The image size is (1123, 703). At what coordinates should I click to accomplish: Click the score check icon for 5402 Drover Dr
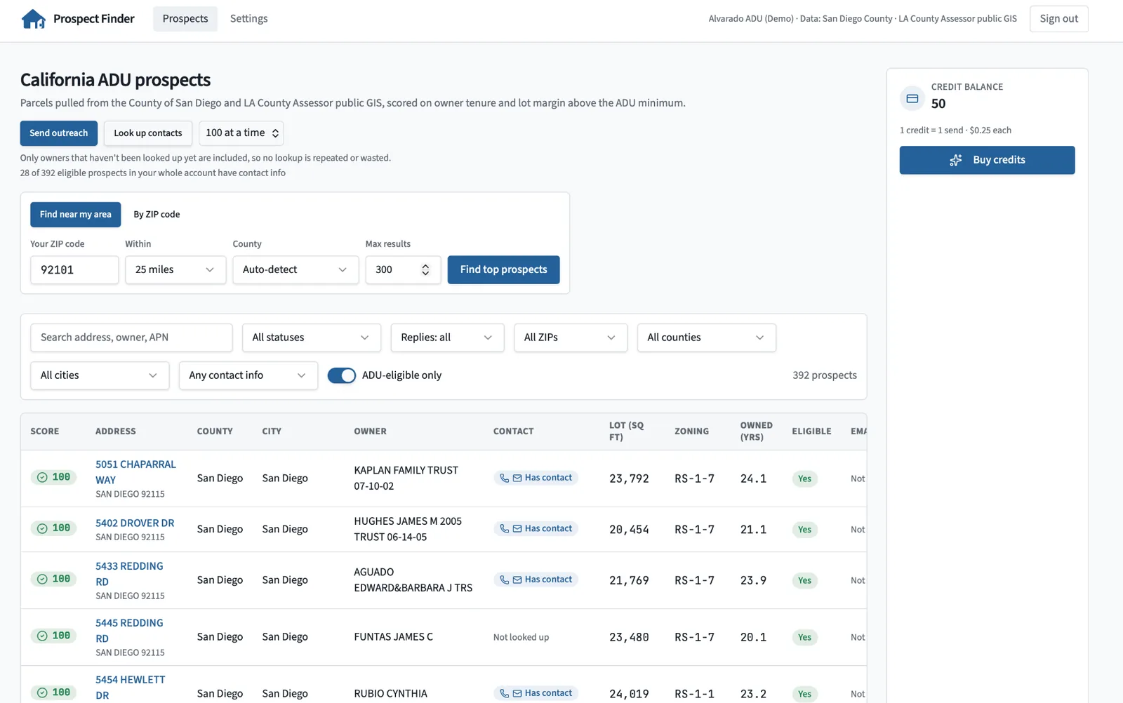click(x=42, y=528)
